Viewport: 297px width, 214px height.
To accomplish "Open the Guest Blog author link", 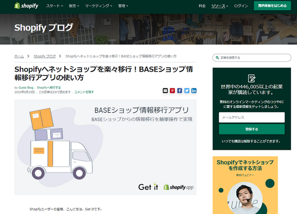I will pos(26,87).
